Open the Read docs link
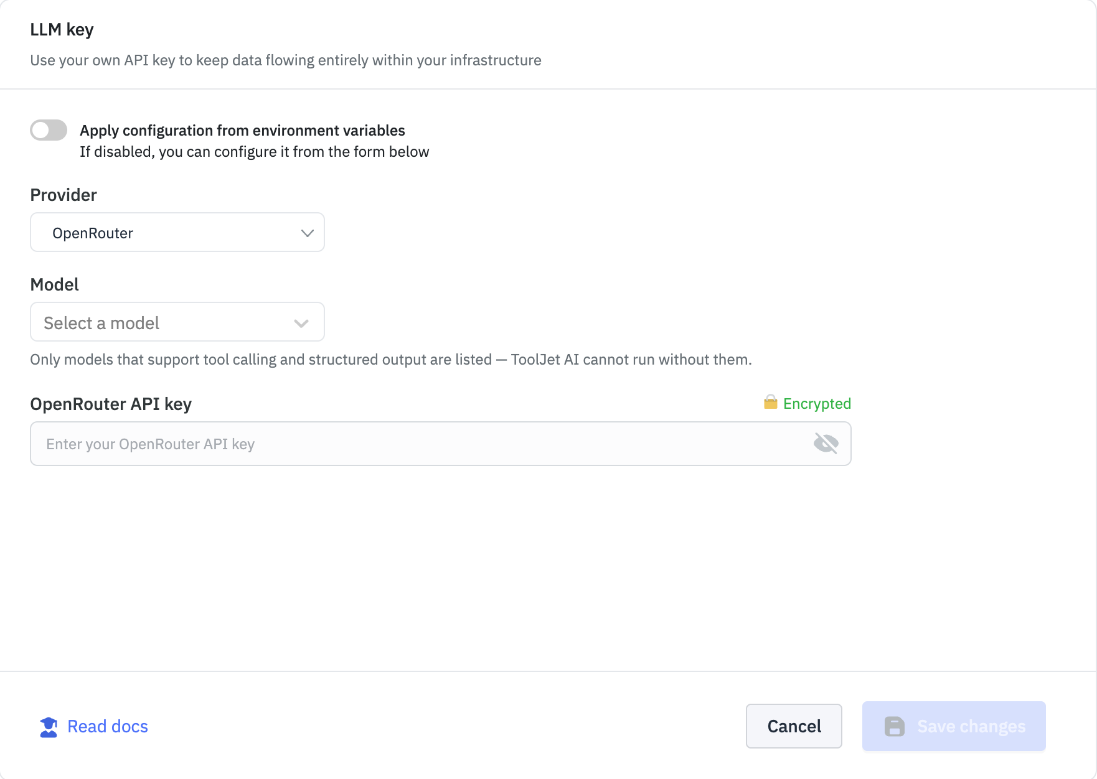Screen dimensions: 1097x779 click(x=94, y=726)
